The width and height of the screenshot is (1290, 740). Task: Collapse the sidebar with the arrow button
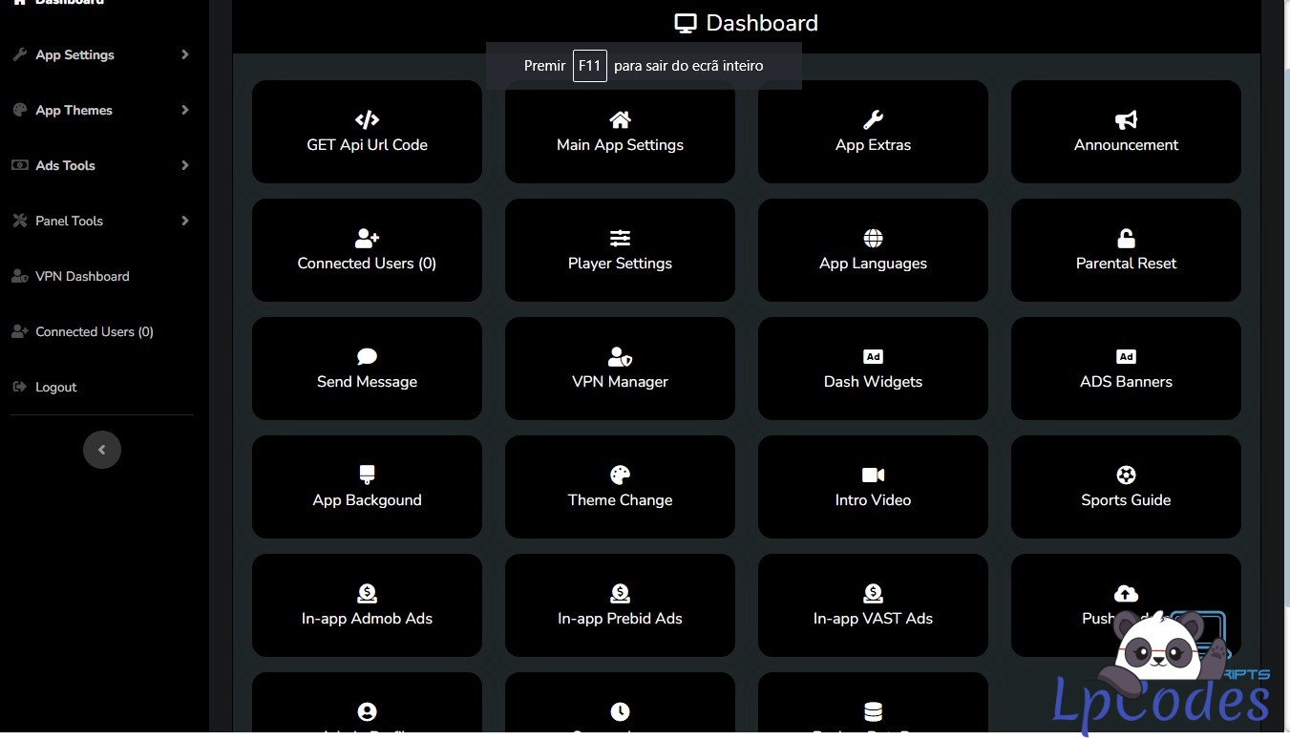(102, 450)
